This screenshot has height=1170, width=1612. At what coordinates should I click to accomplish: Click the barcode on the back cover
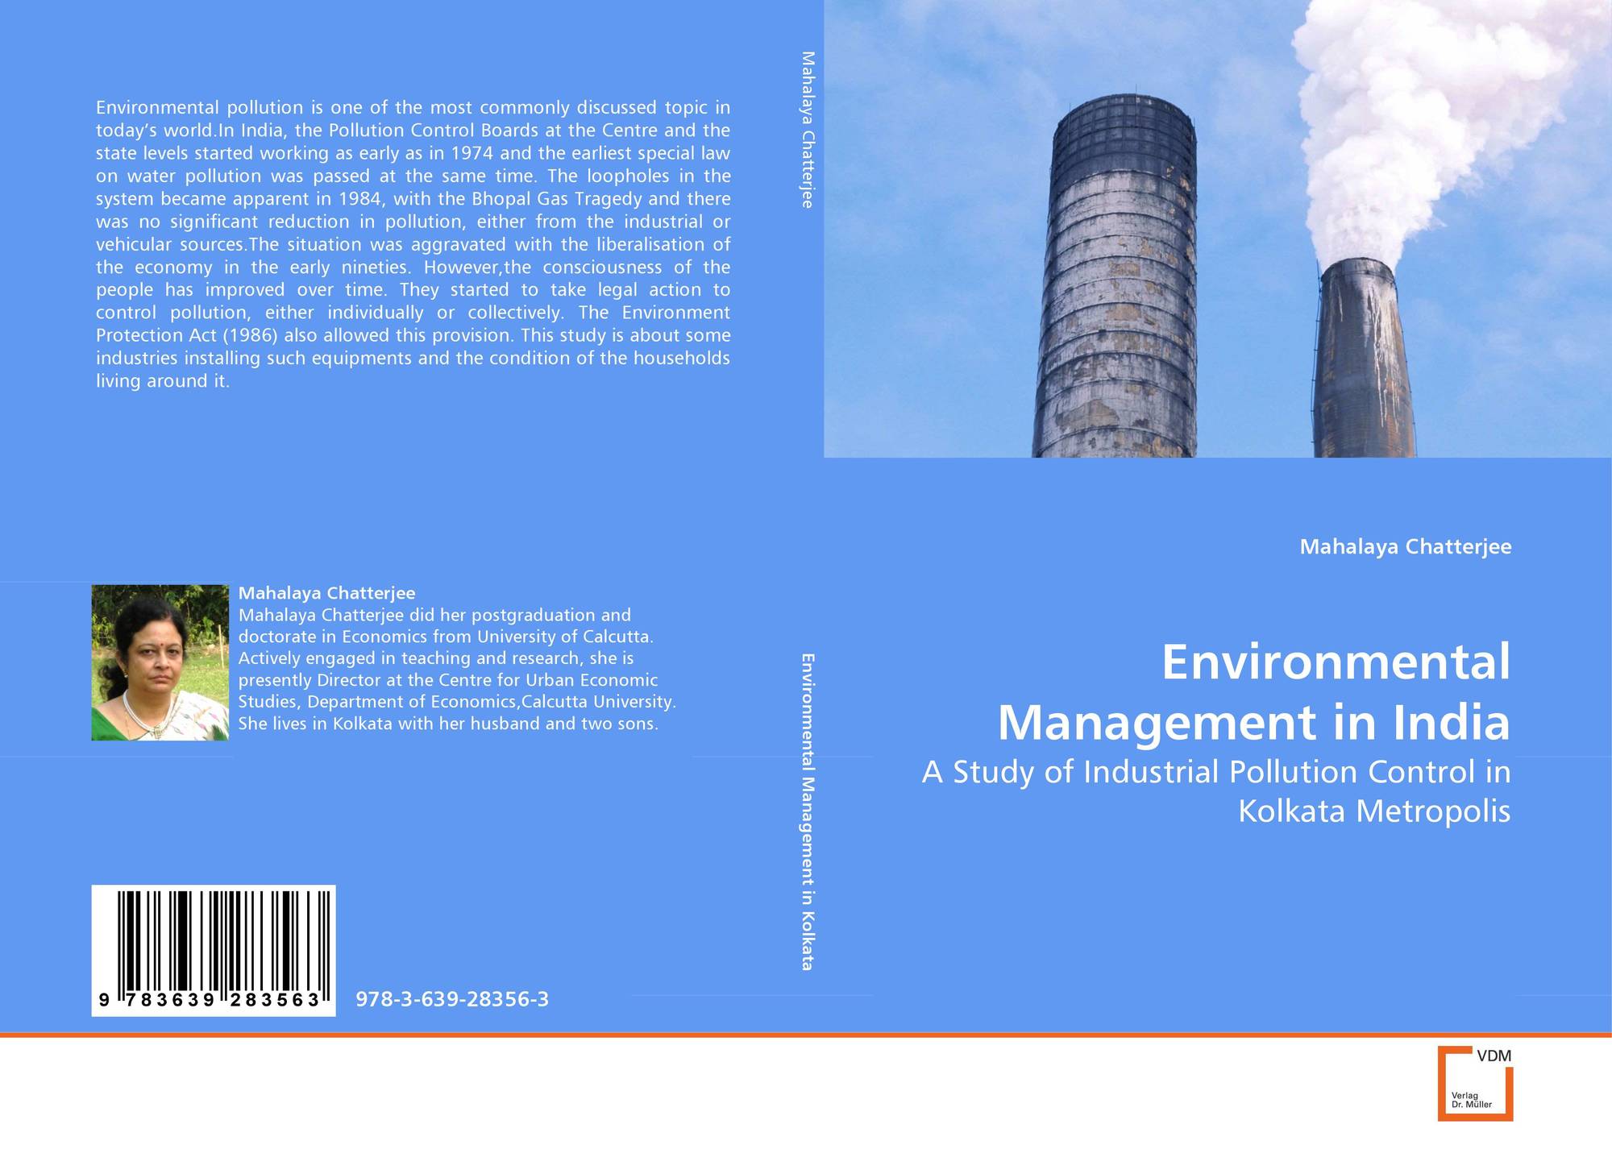pos(213,939)
